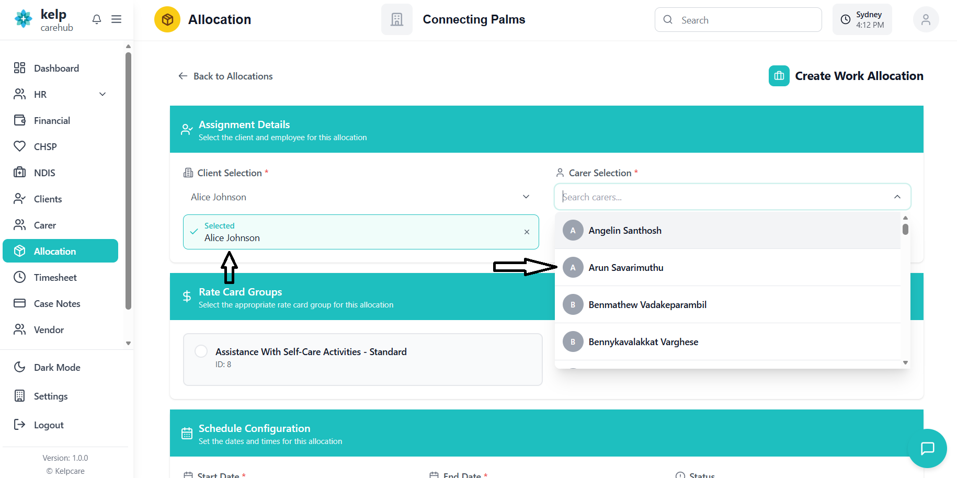This screenshot has width=957, height=478.
Task: Toggle the hamburger sidebar menu
Action: 116,19
